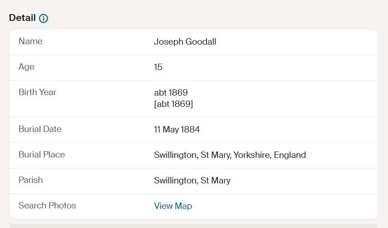Click the Burial Date label
Viewport: 388px width, 228px height.
click(40, 129)
